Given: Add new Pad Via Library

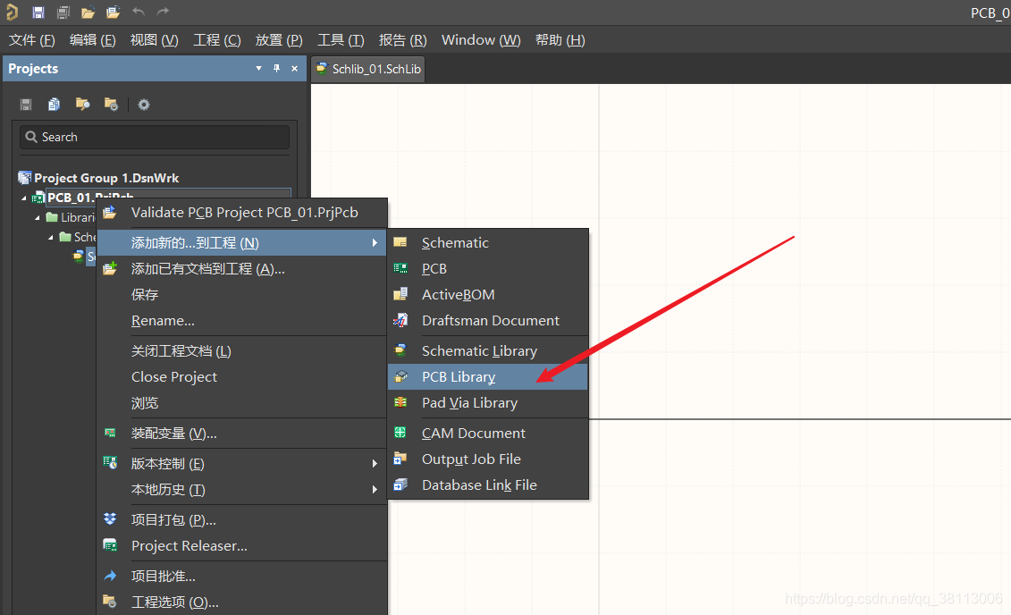Looking at the screenshot, I should coord(488,403).
